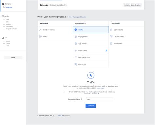Click Switch to Quick Creation button
Screen dimensions: 155x125
click(x=132, y=5)
